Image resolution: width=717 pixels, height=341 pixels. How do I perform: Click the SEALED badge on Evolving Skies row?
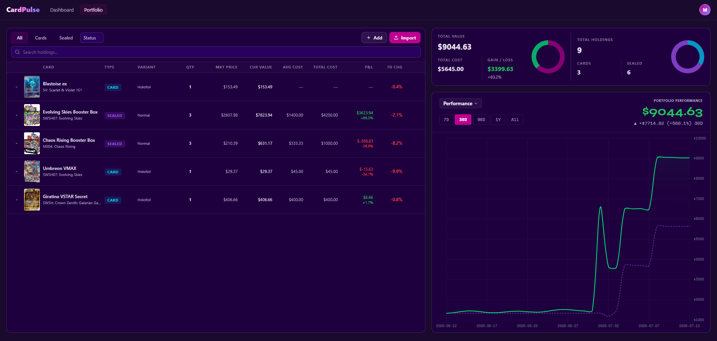pos(115,115)
